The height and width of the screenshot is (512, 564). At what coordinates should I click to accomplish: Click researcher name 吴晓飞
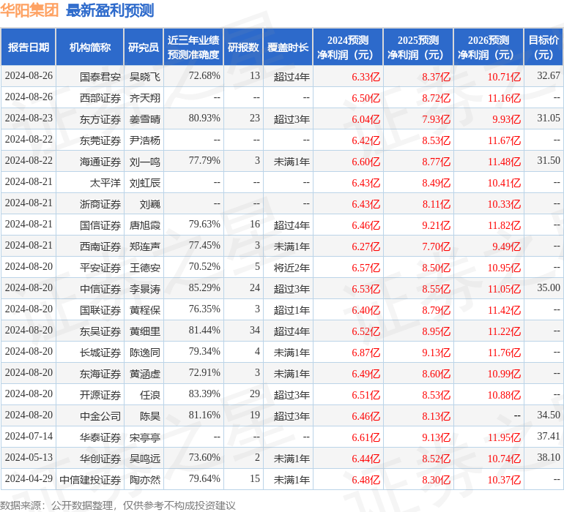click(145, 77)
